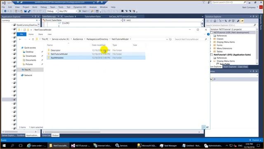Go back using the File Explorer back arrow
Image resolution: width=264 pixels, height=149 pixels.
20,39
